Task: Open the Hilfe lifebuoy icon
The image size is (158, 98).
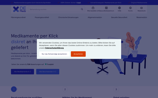Action: tap(119, 8)
